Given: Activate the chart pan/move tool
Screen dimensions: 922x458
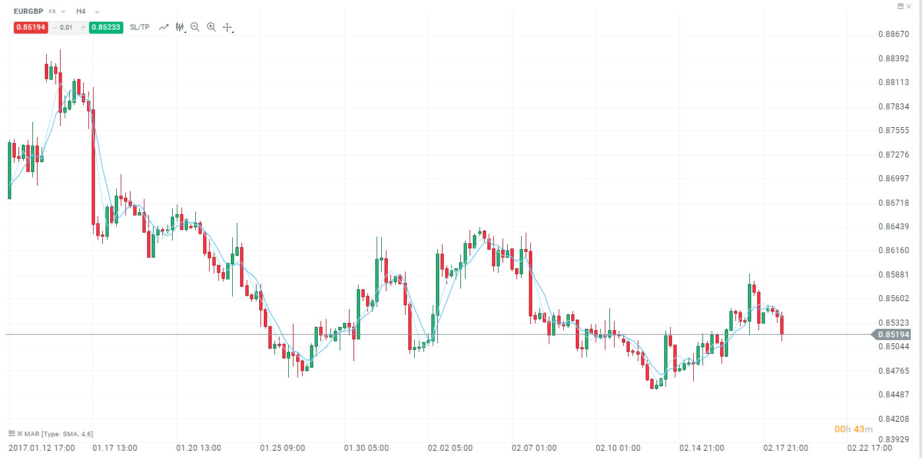Looking at the screenshot, I should pyautogui.click(x=228, y=27).
